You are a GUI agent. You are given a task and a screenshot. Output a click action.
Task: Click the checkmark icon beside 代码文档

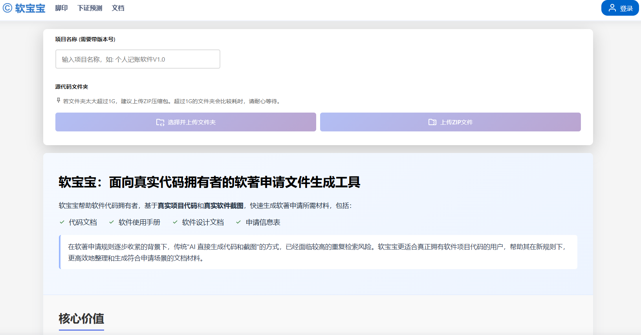click(62, 222)
